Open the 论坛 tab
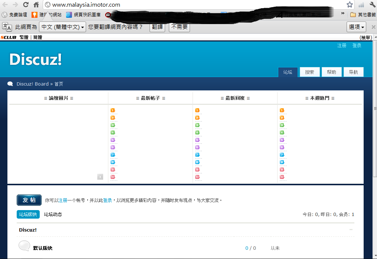 click(288, 72)
